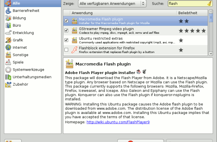The width and height of the screenshot is (217, 142).
Task: Click the GNOME foot emblem in description
Action: [144, 72]
